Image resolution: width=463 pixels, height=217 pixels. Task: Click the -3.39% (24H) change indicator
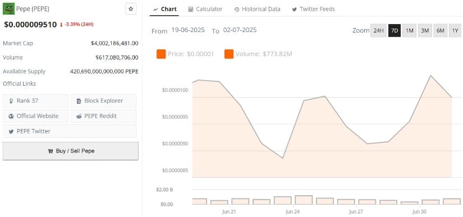[x=76, y=25]
